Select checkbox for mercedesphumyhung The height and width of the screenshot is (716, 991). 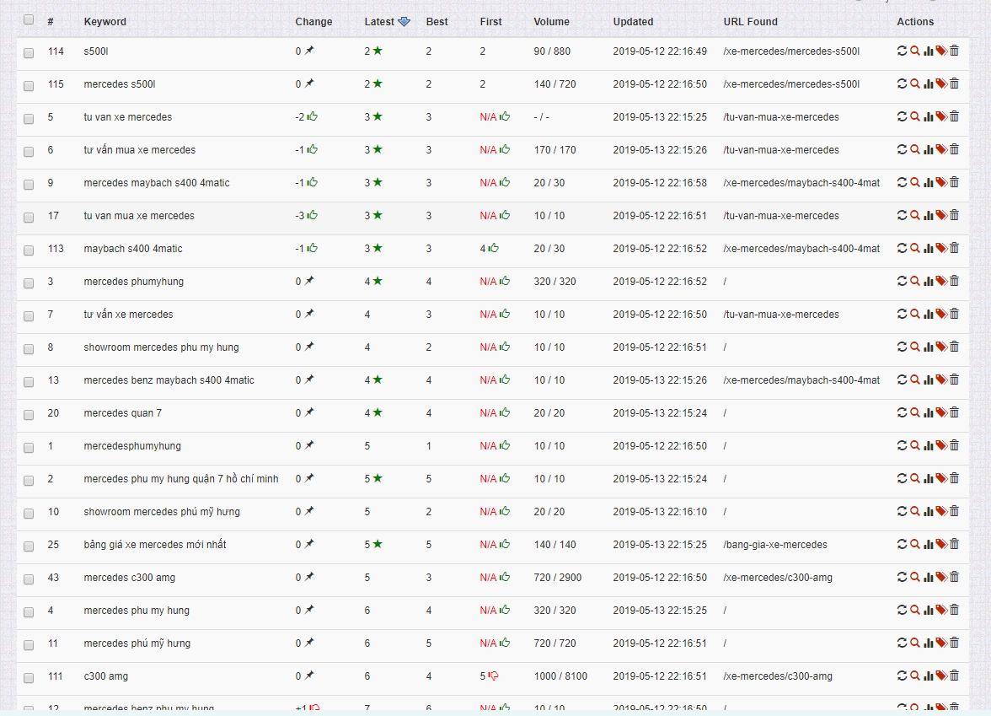tap(29, 448)
